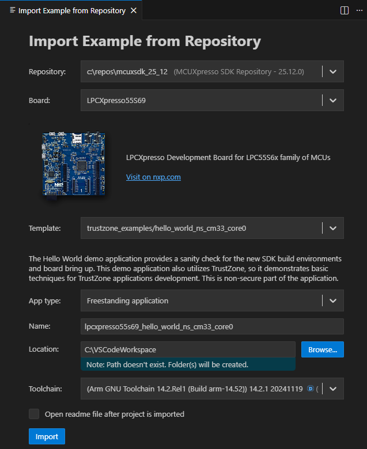This screenshot has width=367, height=449.
Task: Click the LPCXpresso board thumbnail image
Action: 74,164
